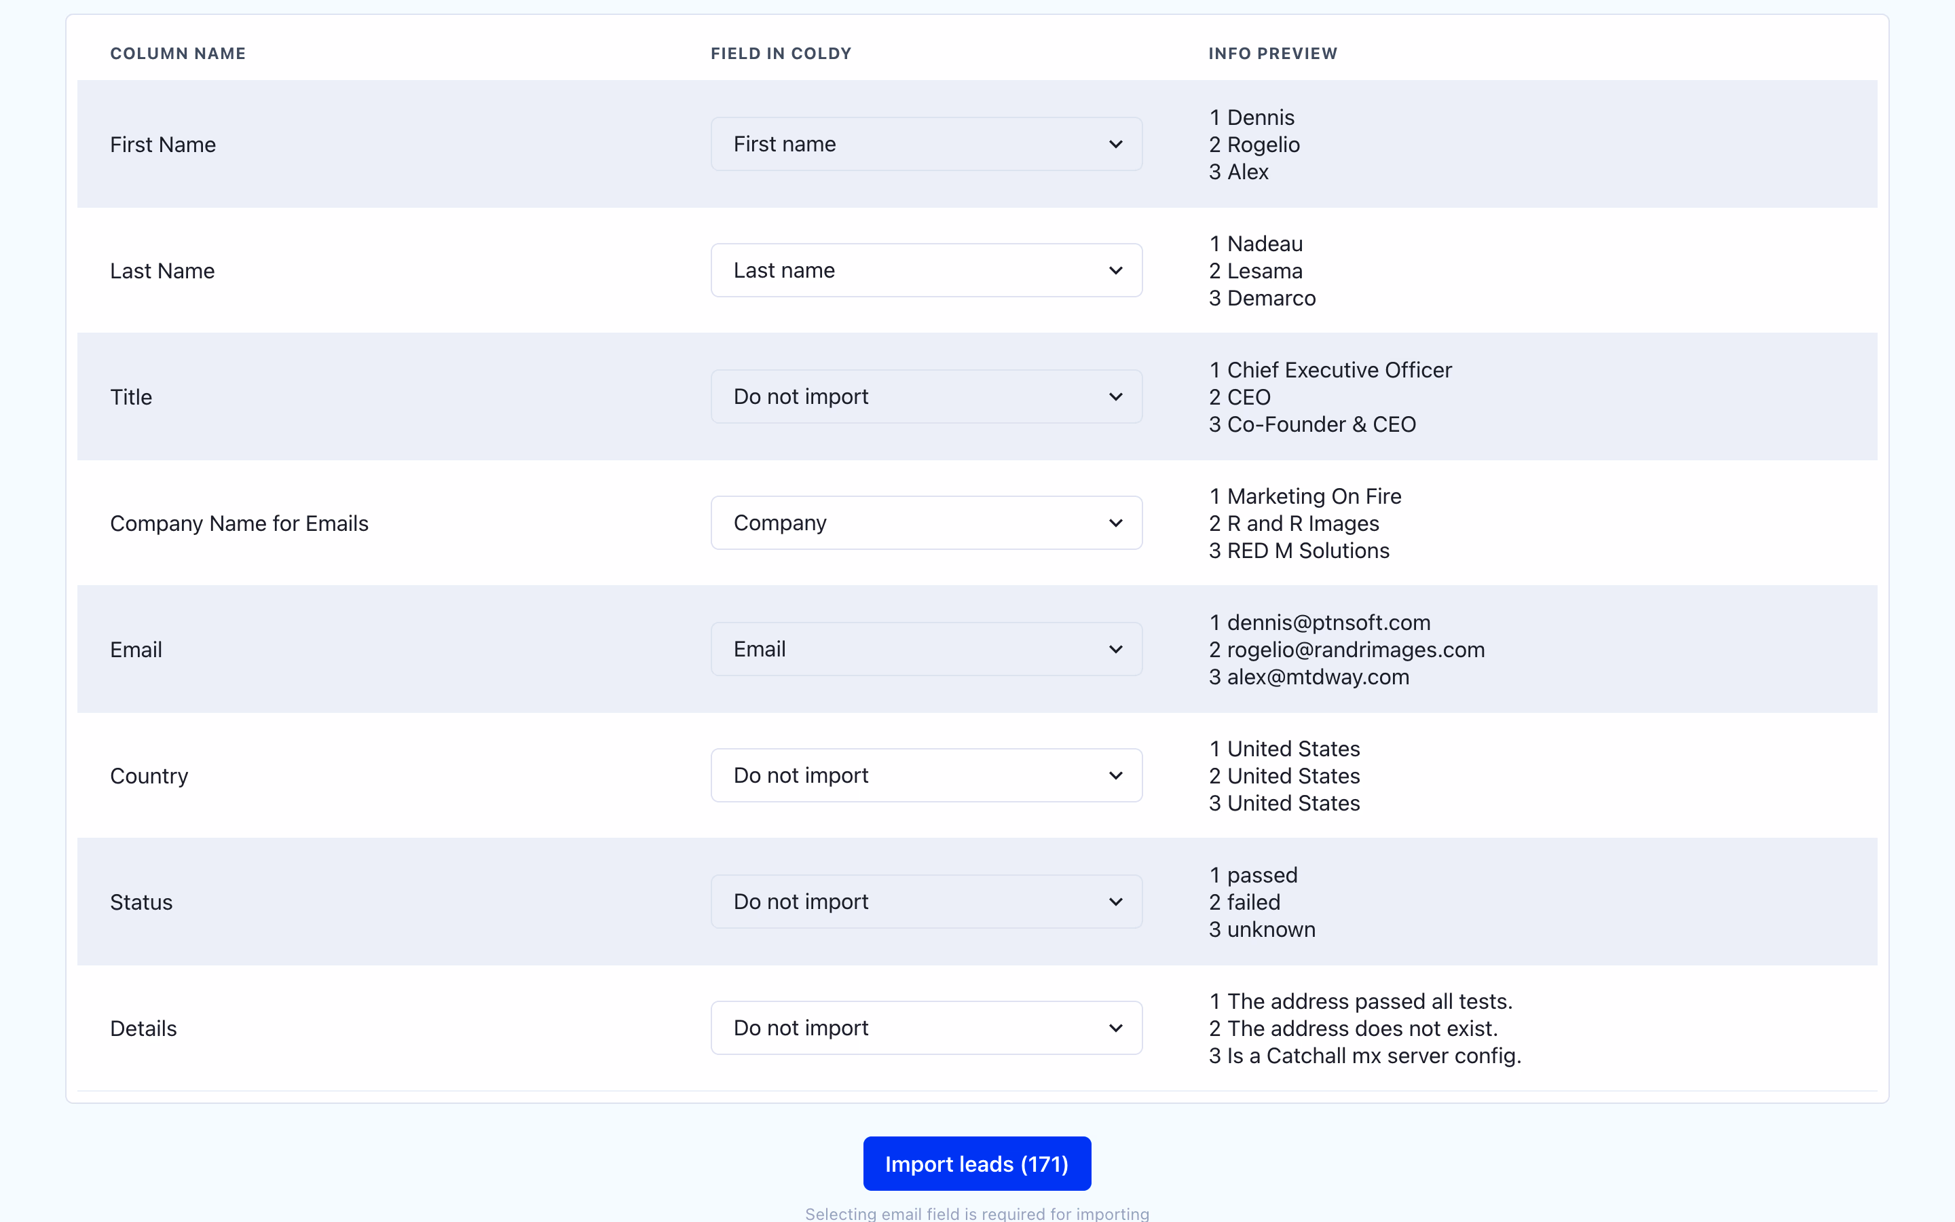This screenshot has width=1955, height=1222.
Task: Expand the Country row field dropdown
Action: 926,775
